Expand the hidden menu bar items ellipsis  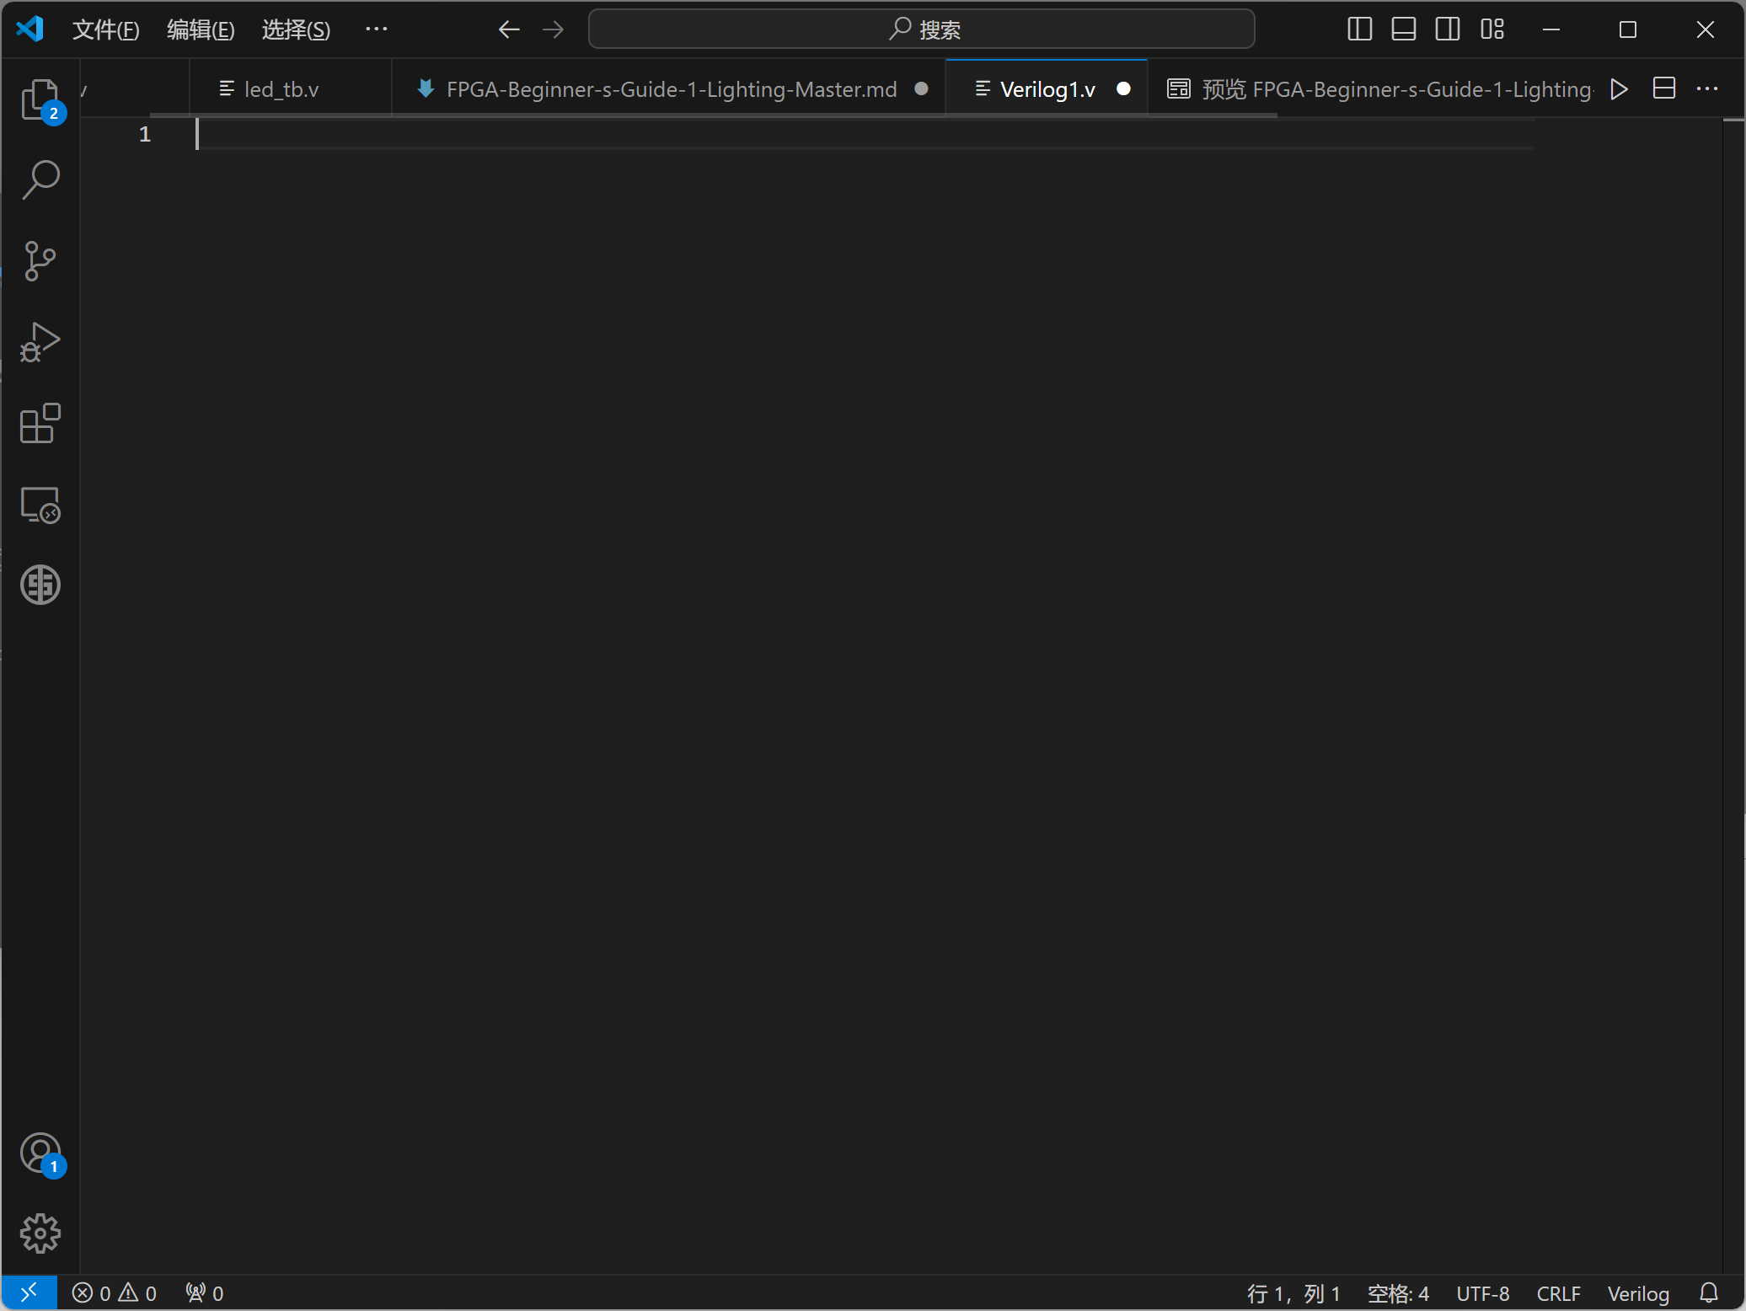(x=376, y=29)
